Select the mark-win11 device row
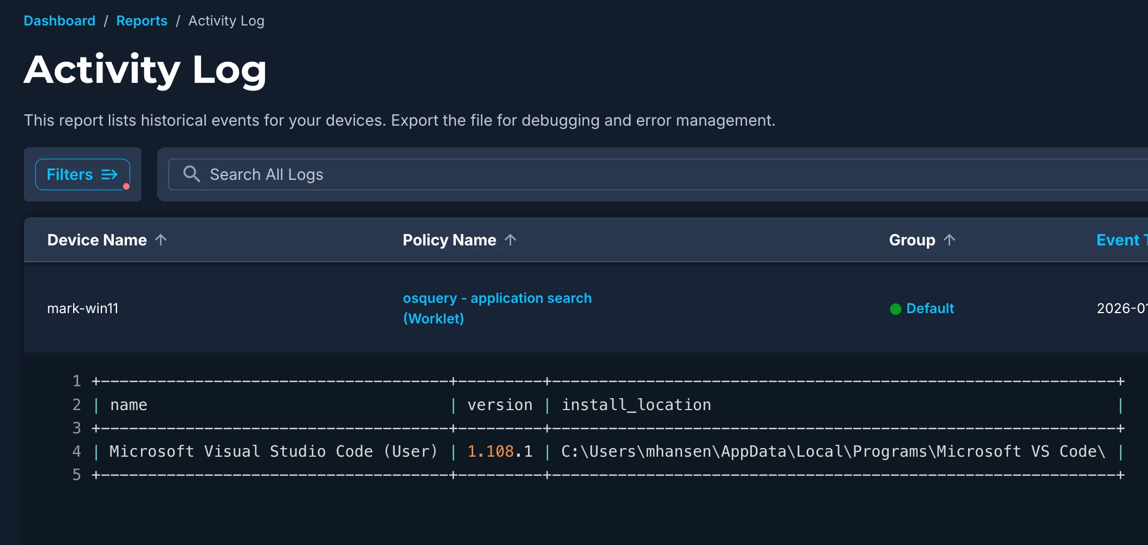The height and width of the screenshot is (545, 1148). click(x=83, y=308)
